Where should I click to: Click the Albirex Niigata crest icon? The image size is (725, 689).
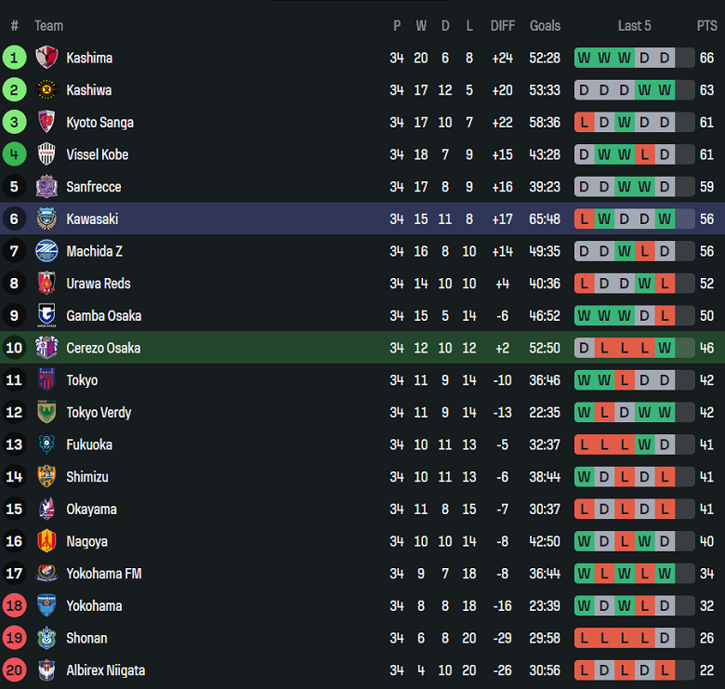coord(46,670)
